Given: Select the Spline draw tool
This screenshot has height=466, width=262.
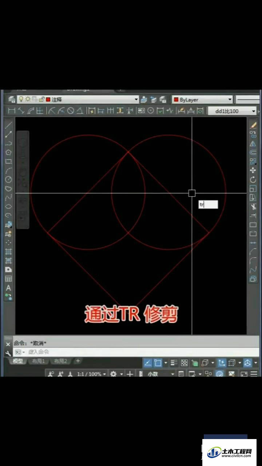Looking at the screenshot, I should pyautogui.click(x=8, y=197).
